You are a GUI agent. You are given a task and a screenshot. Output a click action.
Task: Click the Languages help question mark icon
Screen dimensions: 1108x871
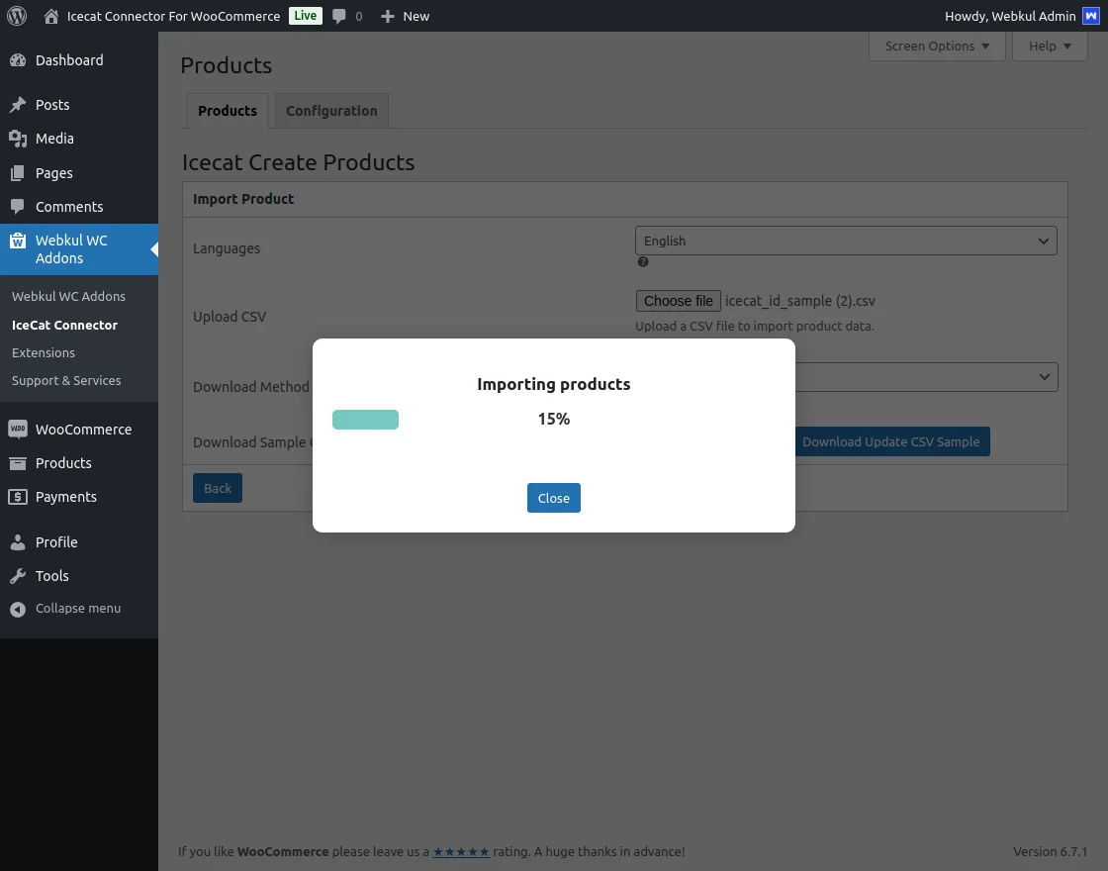pyautogui.click(x=643, y=261)
